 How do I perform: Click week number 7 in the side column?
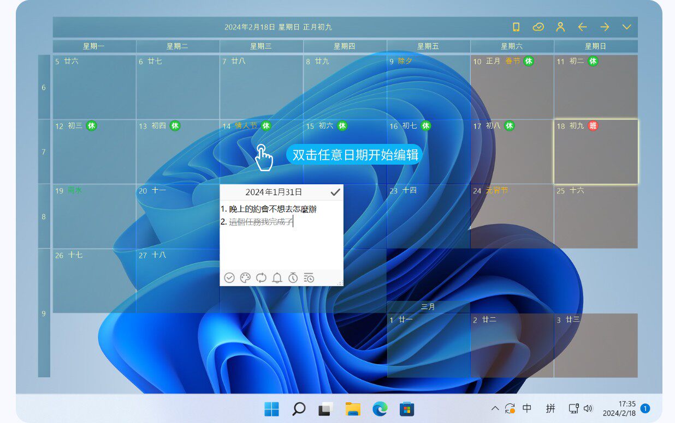(44, 152)
